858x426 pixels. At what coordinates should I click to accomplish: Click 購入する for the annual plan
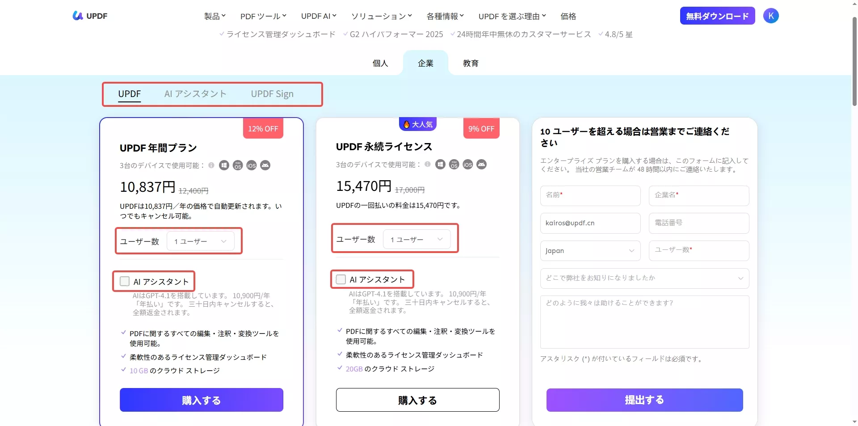point(202,400)
